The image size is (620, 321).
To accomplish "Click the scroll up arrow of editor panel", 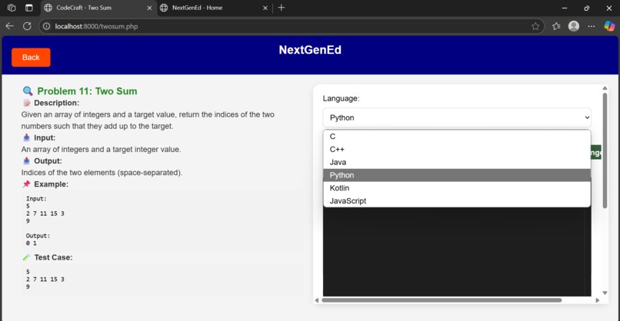I will (x=605, y=88).
